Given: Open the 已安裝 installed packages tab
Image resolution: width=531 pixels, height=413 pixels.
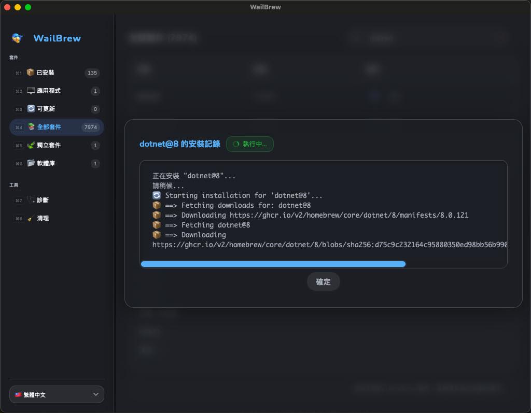Looking at the screenshot, I should tap(46, 73).
